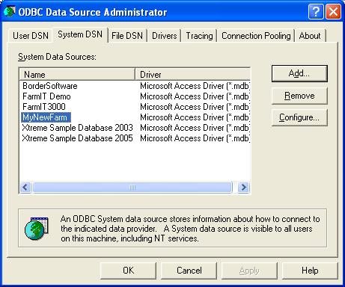
Task: Go to the Drivers tab
Action: (x=164, y=36)
